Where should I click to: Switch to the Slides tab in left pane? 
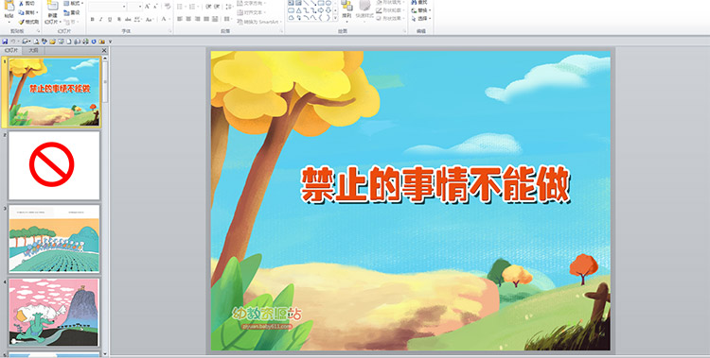(11, 51)
